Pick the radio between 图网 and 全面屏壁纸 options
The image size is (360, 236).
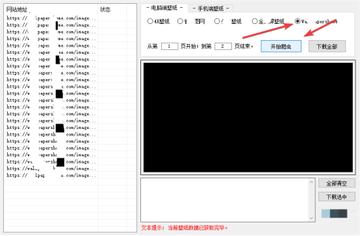[x=227, y=21]
